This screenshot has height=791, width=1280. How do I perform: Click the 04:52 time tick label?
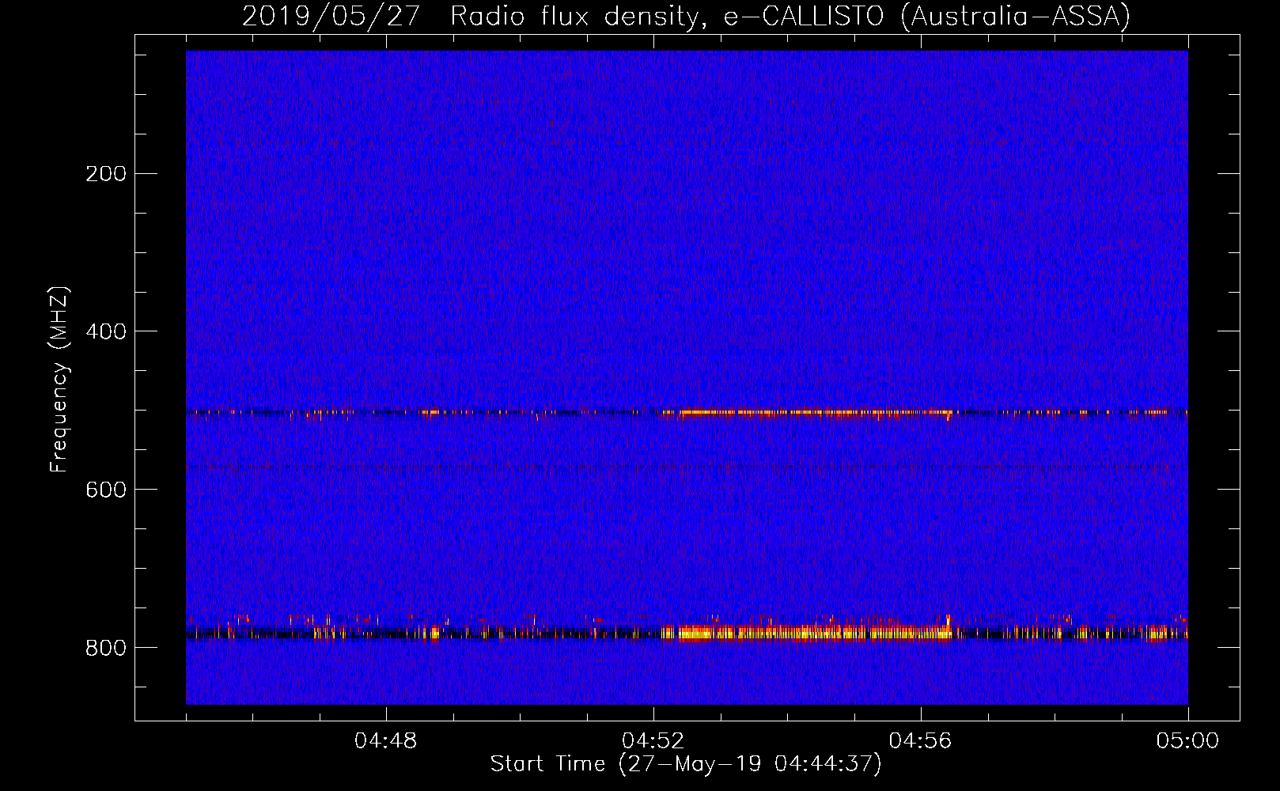[x=653, y=741]
